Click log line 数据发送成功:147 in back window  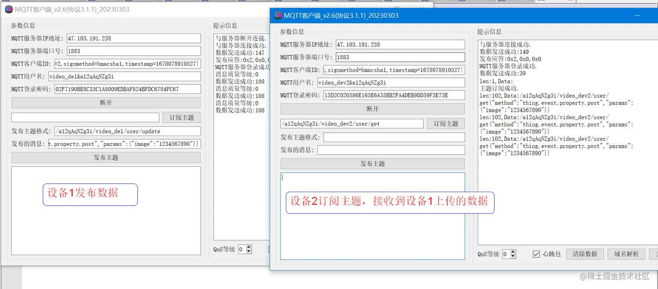pos(240,53)
